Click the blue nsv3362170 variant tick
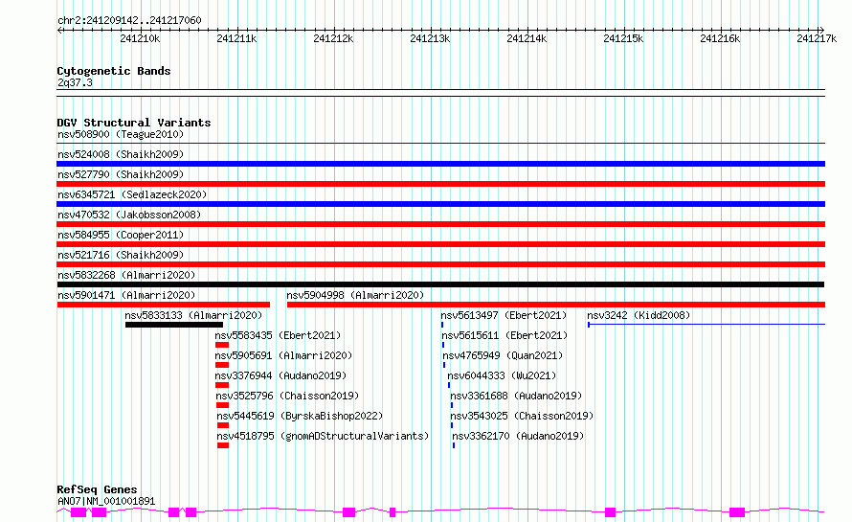Image resolution: width=852 pixels, height=522 pixels. pyautogui.click(x=454, y=445)
